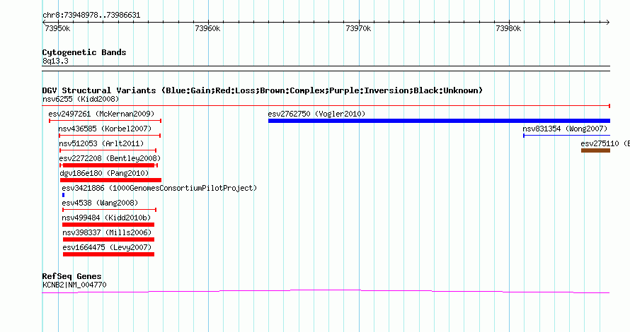Open the DGV Structural Variants track title
Viewport: 630px width, 332px height.
pos(263,90)
